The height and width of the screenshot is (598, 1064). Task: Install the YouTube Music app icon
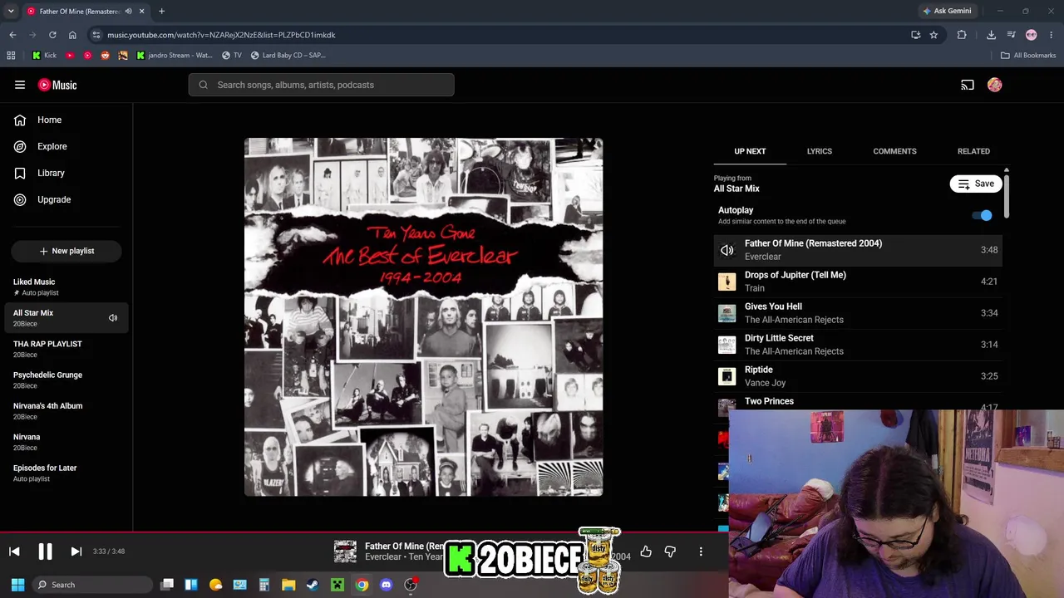(x=915, y=35)
